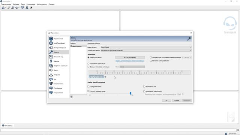Click the additional hotkeys link below the Alt button
The width and height of the screenshot is (240, 135).
tap(130, 61)
